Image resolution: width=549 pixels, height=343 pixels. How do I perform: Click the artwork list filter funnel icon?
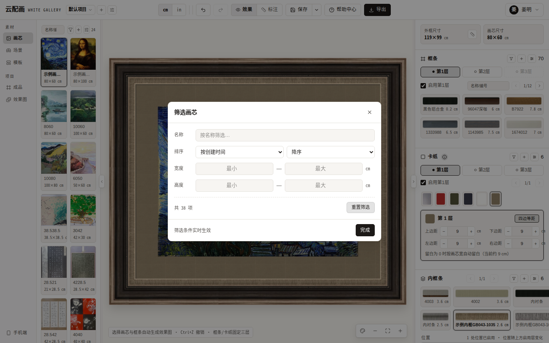pos(71,30)
